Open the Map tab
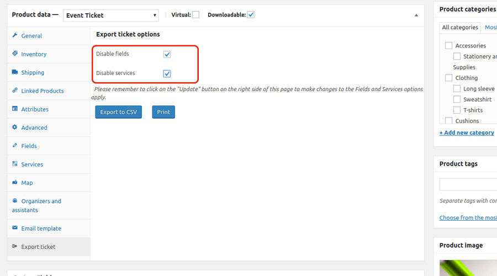This screenshot has height=276, width=497. [x=49, y=183]
